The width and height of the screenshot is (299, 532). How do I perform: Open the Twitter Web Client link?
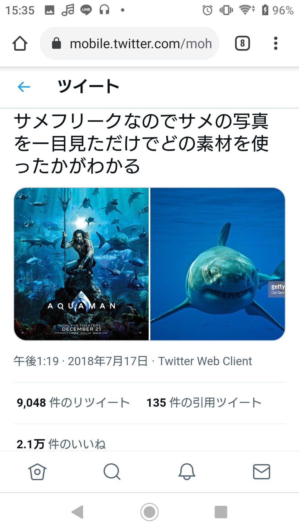click(205, 361)
